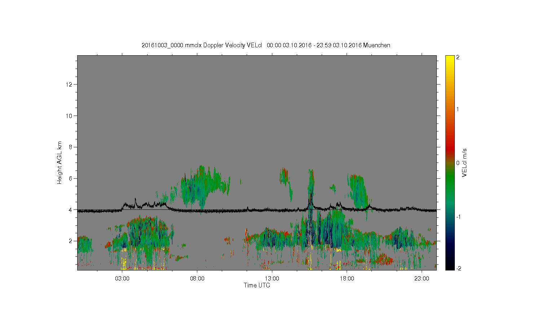
Task: Click the yellow top end of the colorbar
Action: pos(450,58)
